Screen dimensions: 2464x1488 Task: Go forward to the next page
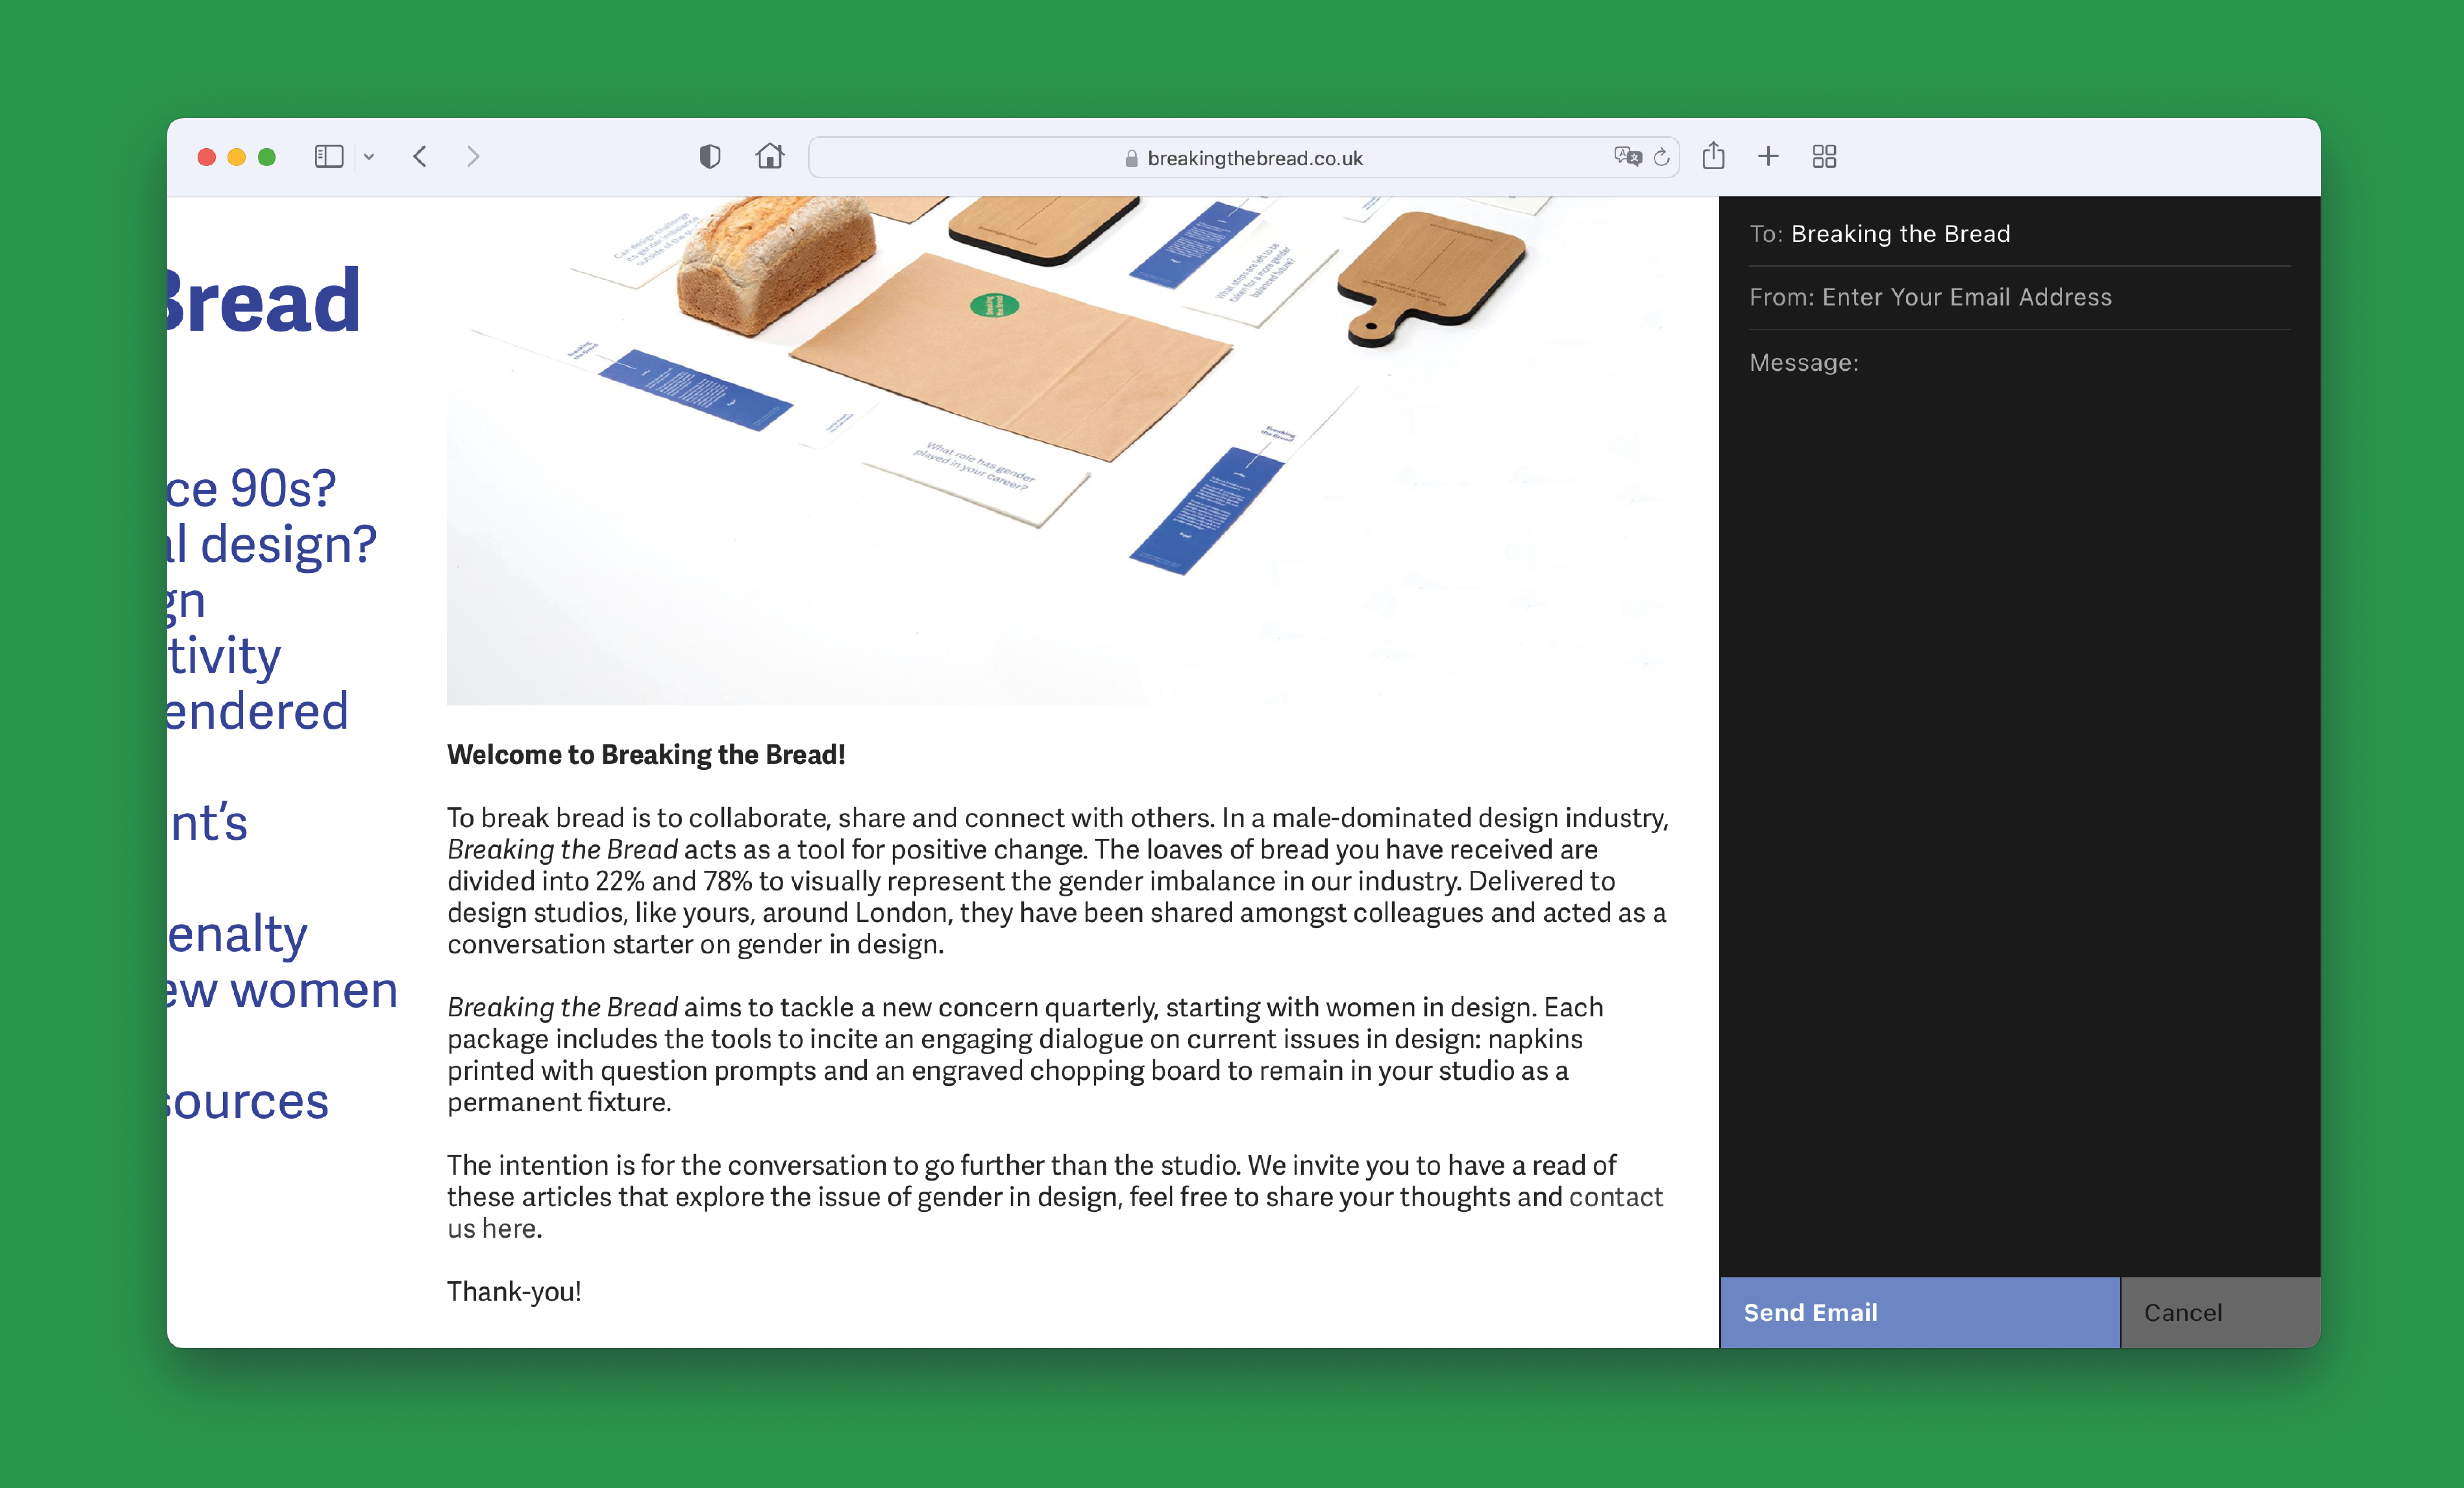[x=473, y=157]
